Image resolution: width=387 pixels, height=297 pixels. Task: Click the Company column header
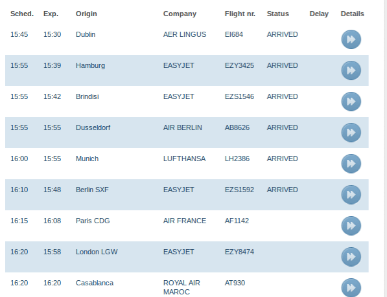180,14
